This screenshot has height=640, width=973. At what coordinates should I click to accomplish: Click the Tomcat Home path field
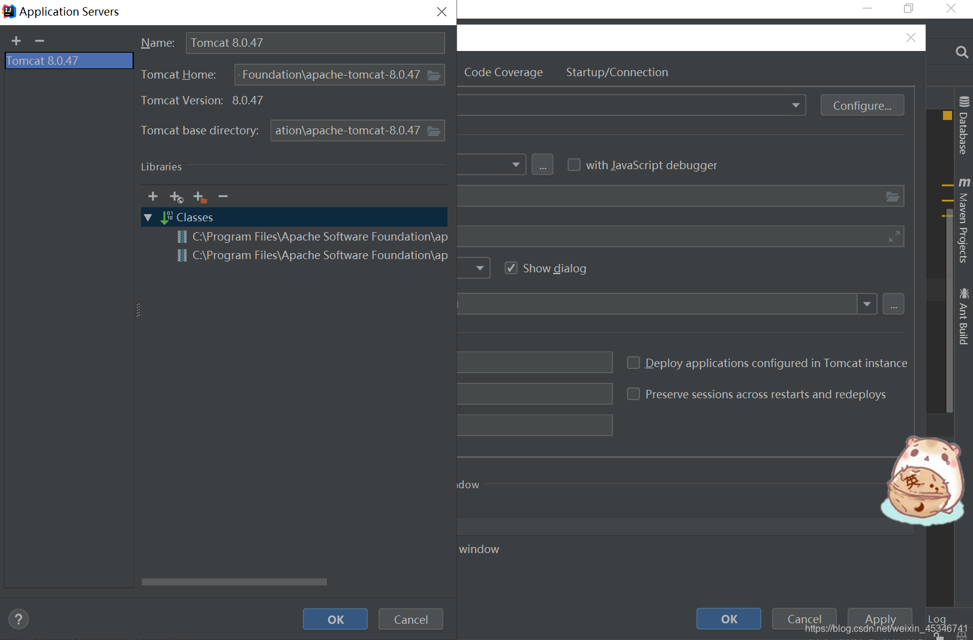[340, 74]
